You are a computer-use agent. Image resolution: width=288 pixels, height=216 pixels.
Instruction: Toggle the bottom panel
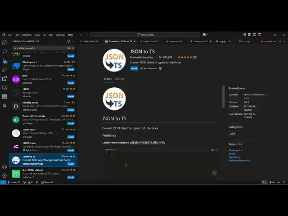pos(255,35)
